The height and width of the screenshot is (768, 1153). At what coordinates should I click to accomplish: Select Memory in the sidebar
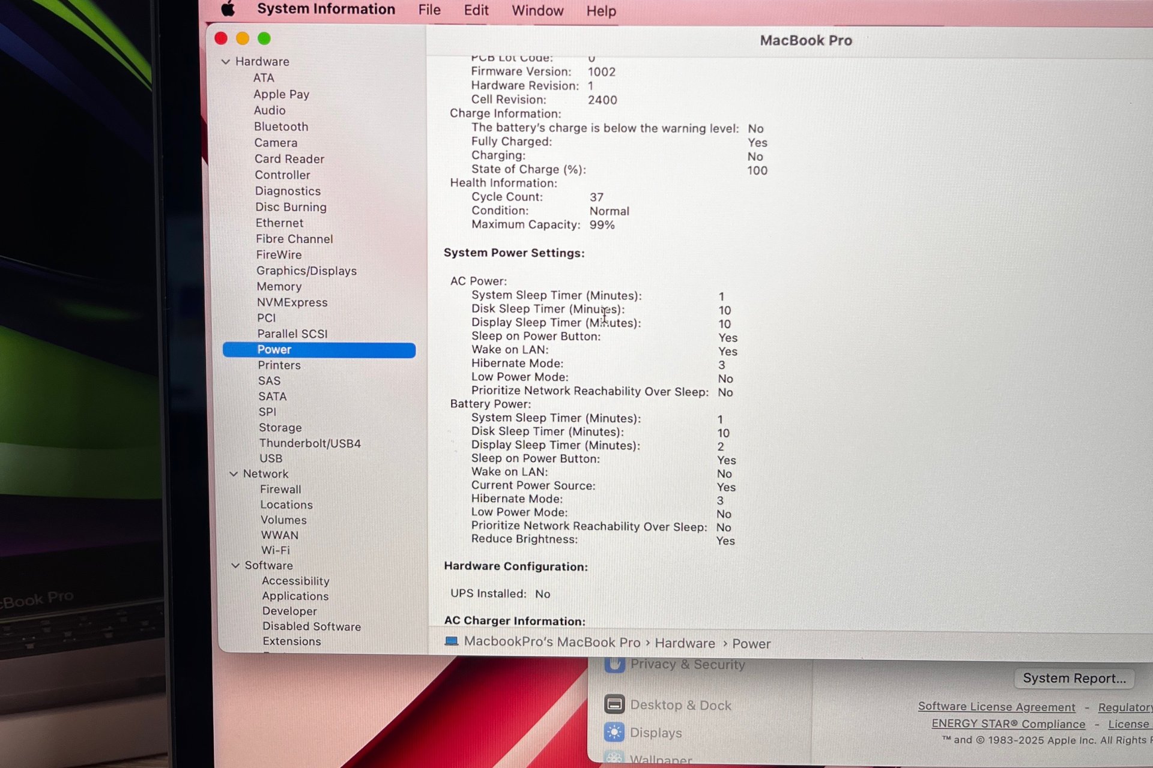[x=279, y=287]
